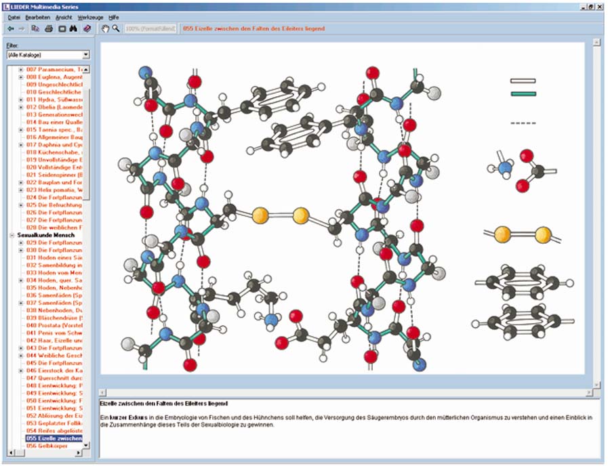Collapse the Sexualkunde Mensch tree node
Image resolution: width=610 pixels, height=466 pixels.
pos(12,235)
